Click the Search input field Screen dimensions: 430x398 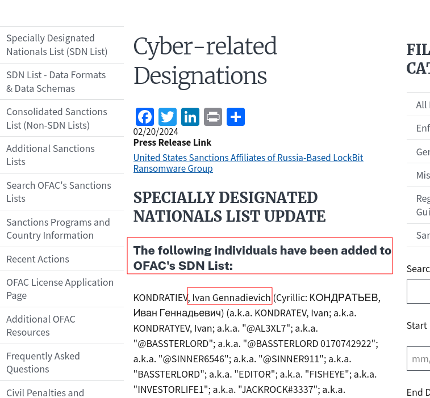coord(419,291)
